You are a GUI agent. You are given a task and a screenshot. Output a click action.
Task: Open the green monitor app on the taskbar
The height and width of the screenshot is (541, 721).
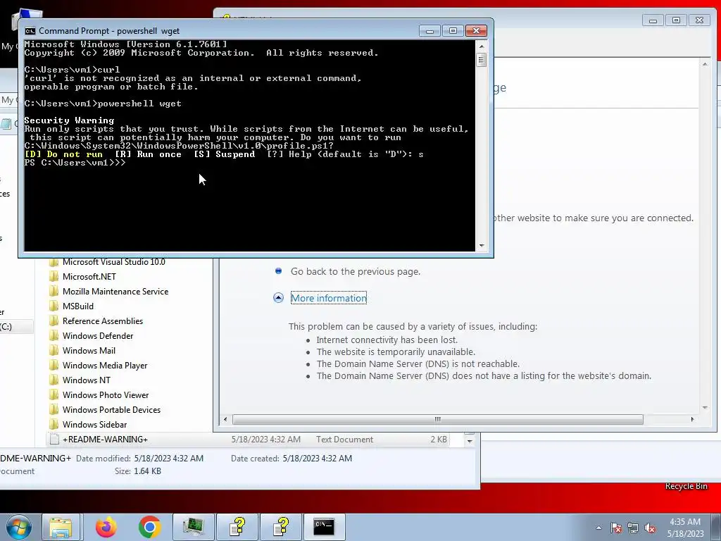(x=194, y=527)
